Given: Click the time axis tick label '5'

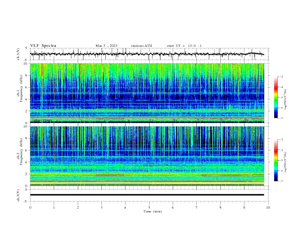Looking at the screenshot, I should pos(149,207).
